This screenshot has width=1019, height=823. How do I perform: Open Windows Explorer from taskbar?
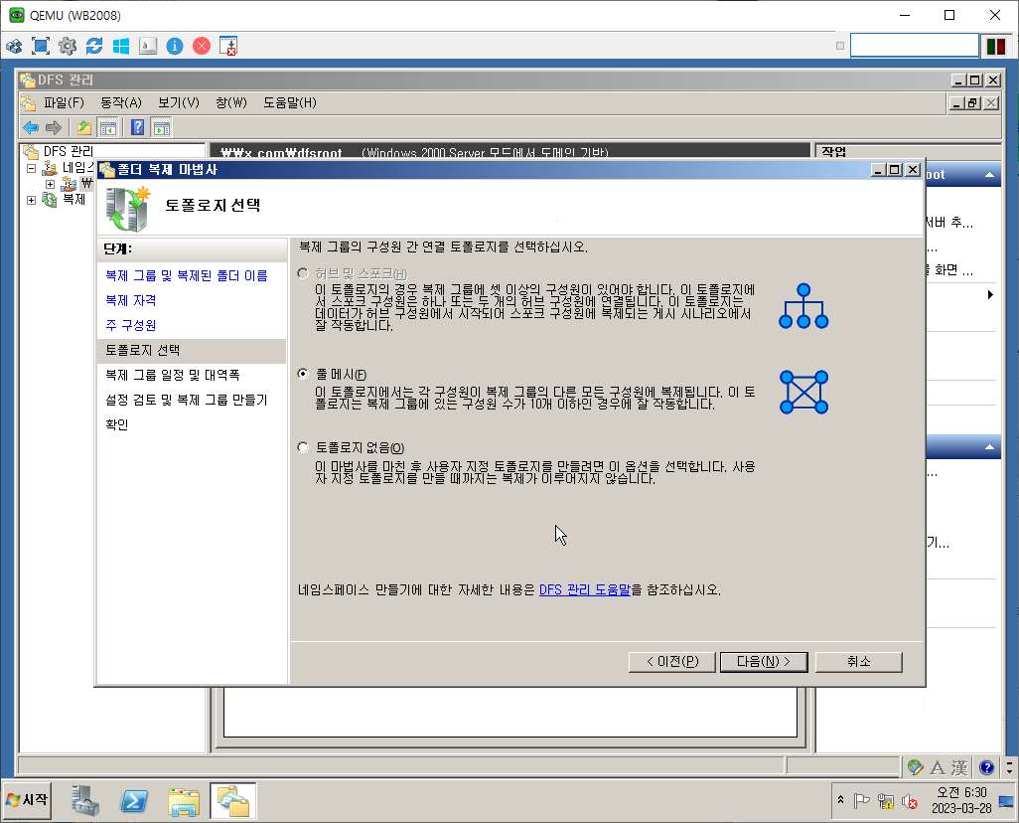pos(184,801)
